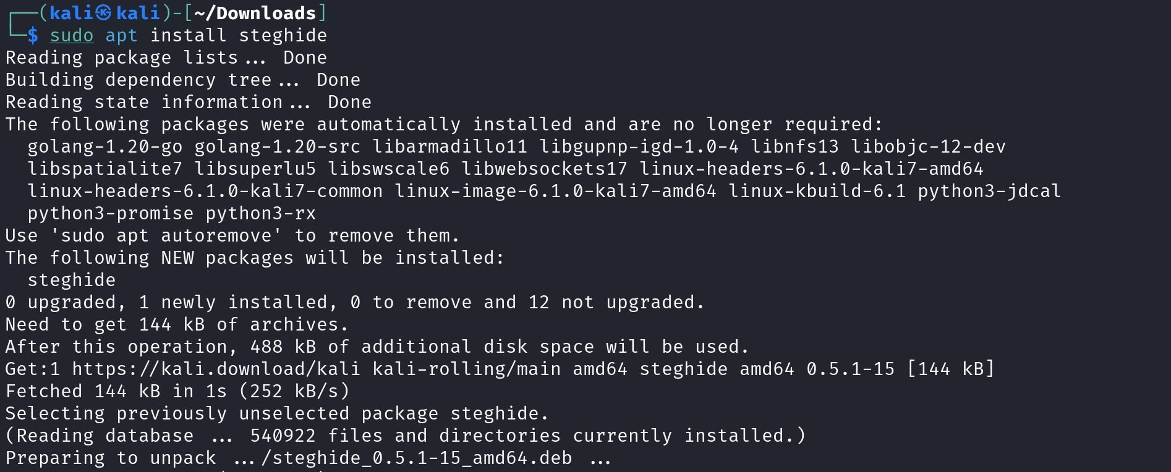Click the python3-jdcal package name
Image resolution: width=1171 pixels, height=472 pixels.
point(989,191)
